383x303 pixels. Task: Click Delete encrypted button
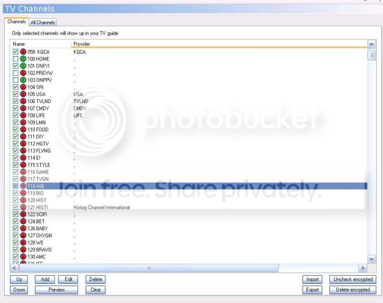353,290
